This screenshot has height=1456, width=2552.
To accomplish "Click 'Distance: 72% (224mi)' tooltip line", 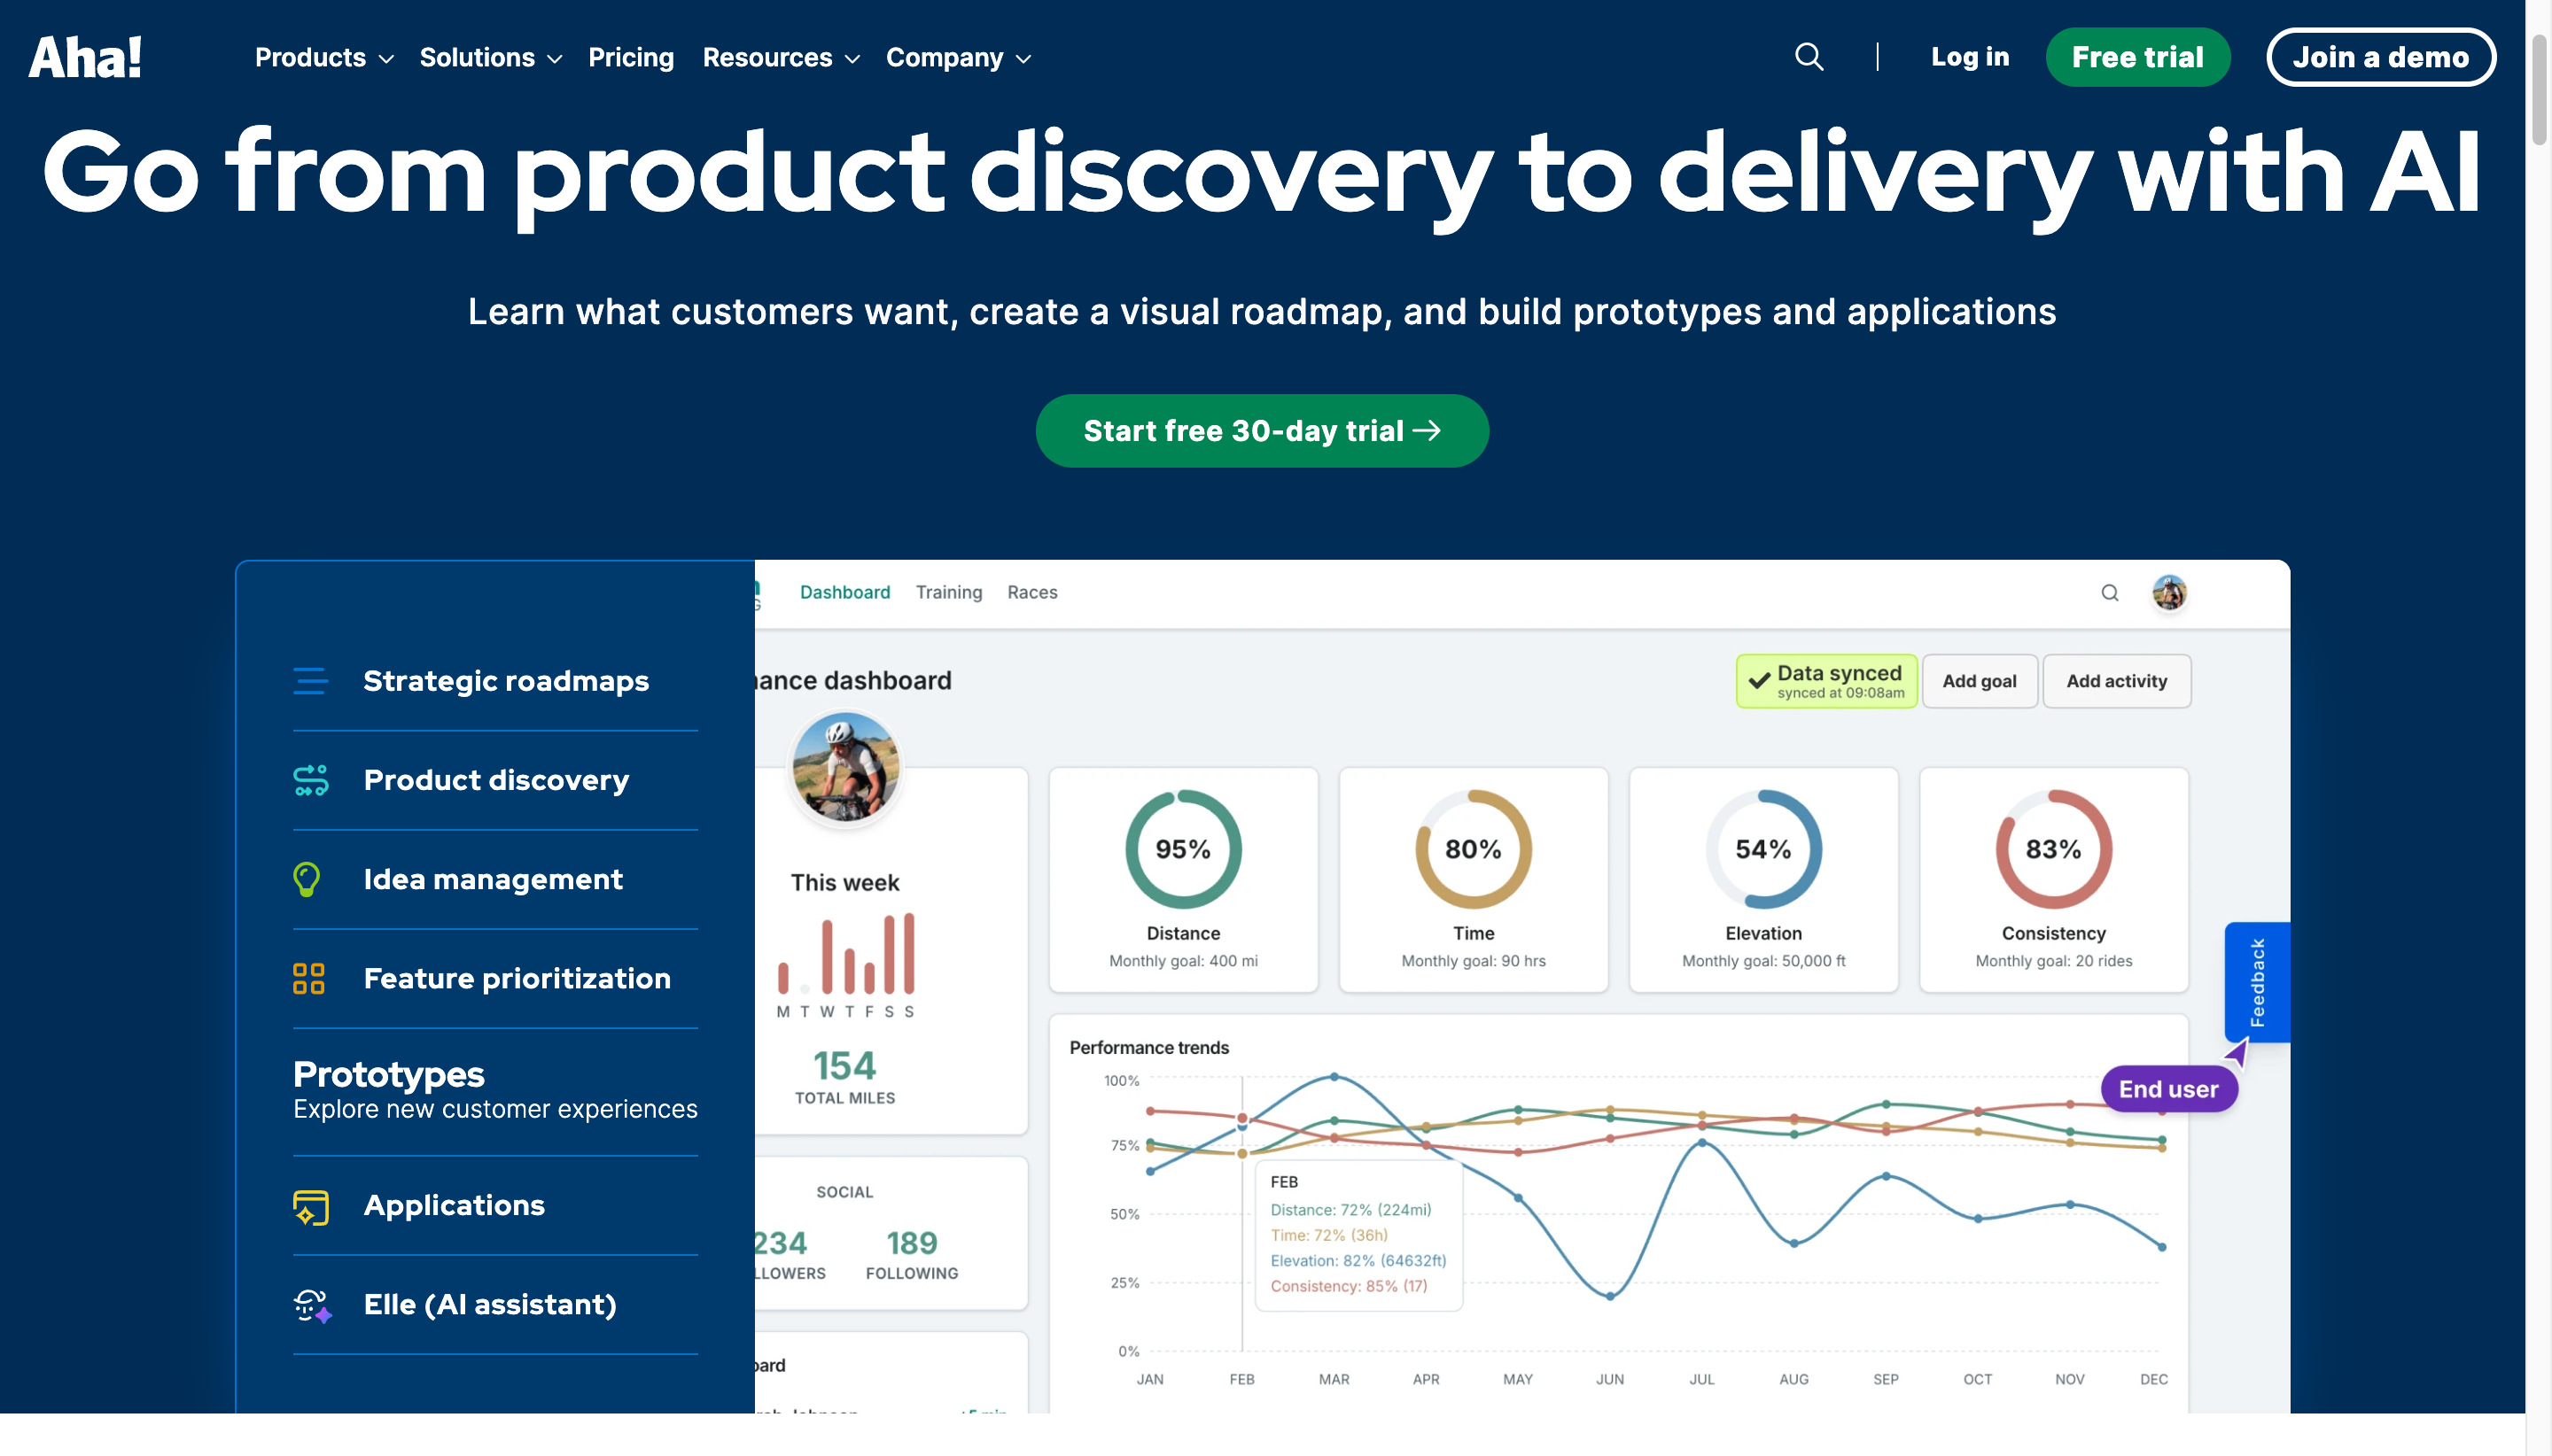I will [x=1350, y=1210].
